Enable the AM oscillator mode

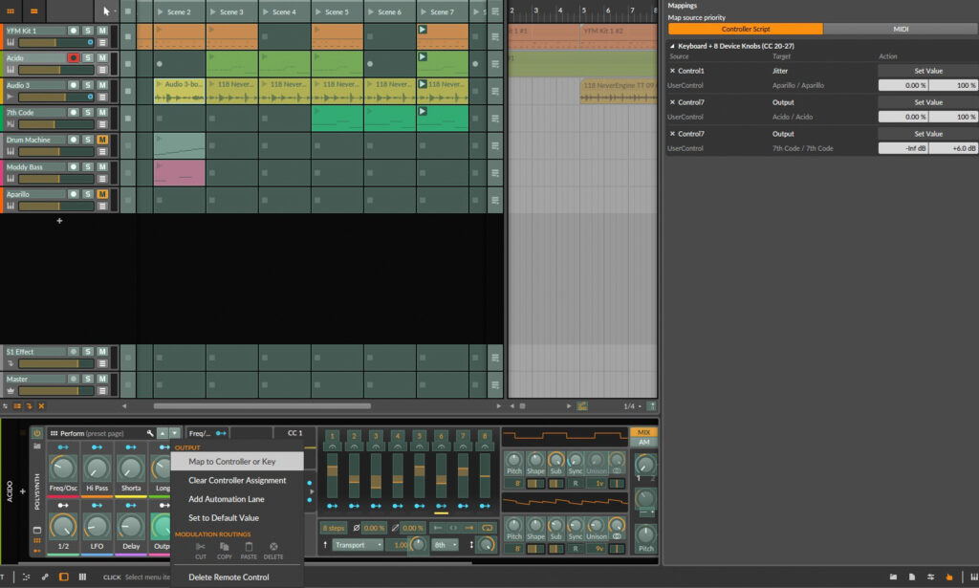click(643, 442)
